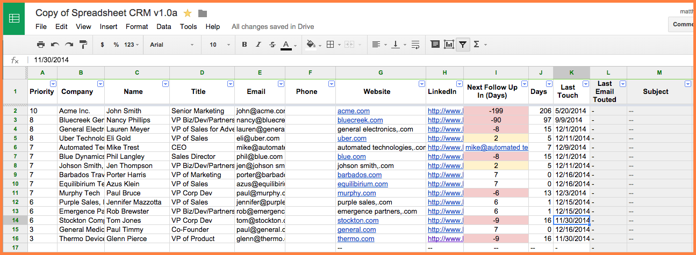Select the -199 follow-up cell
The height and width of the screenshot is (255, 696).
(496, 111)
